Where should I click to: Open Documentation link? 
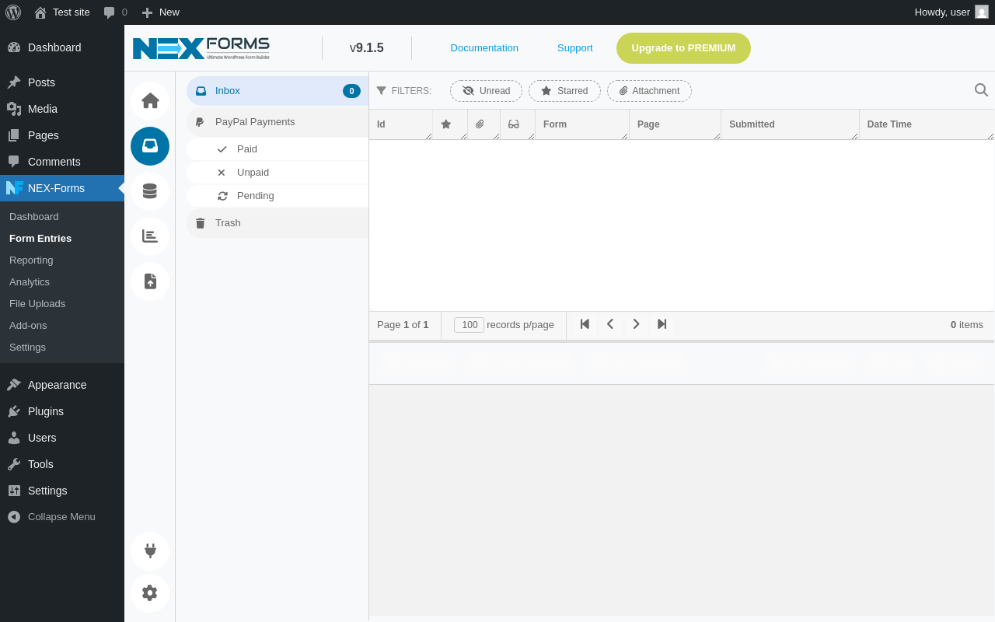(484, 48)
